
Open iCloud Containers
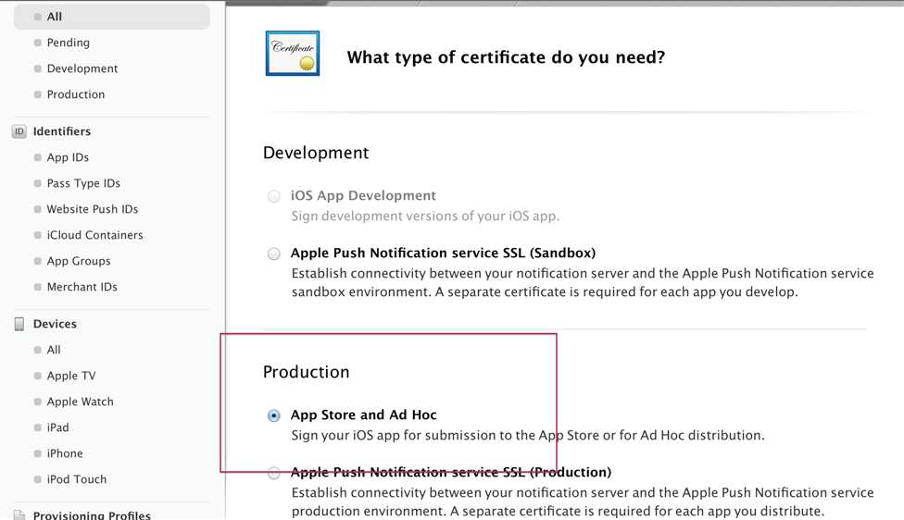click(x=94, y=235)
